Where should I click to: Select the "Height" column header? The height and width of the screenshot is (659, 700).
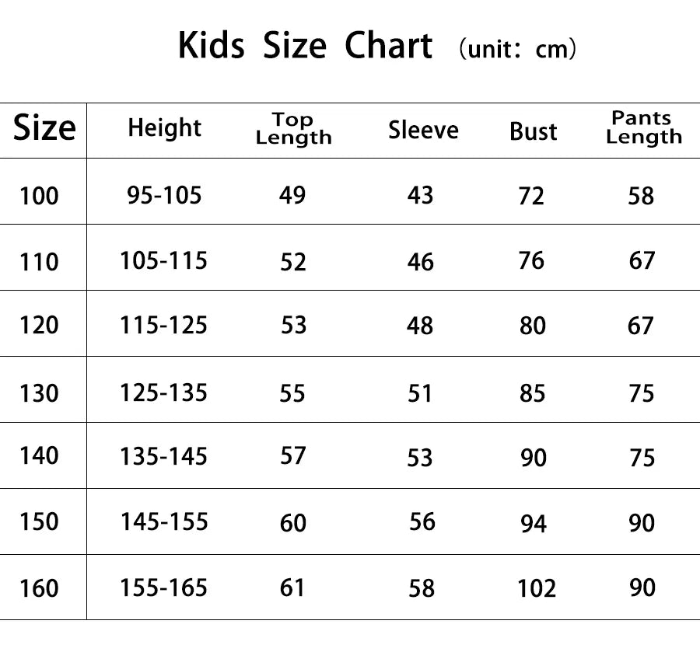click(x=164, y=128)
